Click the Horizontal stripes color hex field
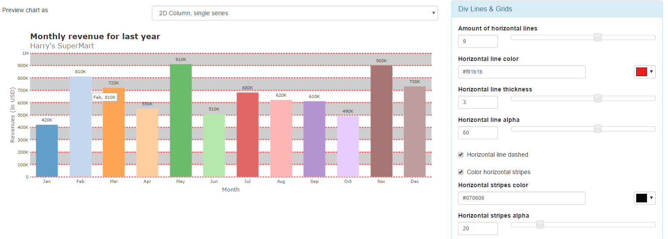The width and height of the screenshot is (668, 239). pos(521,198)
